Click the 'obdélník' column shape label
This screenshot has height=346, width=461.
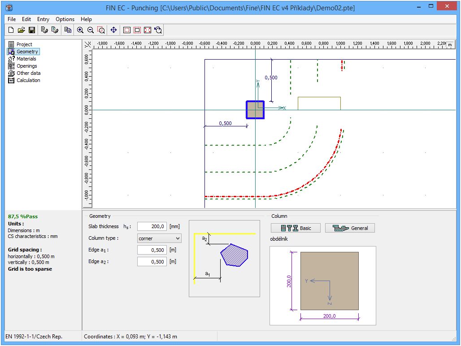click(x=279, y=239)
